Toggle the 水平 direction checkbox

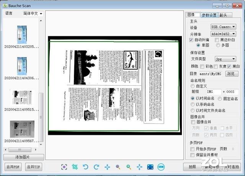tap(222, 128)
